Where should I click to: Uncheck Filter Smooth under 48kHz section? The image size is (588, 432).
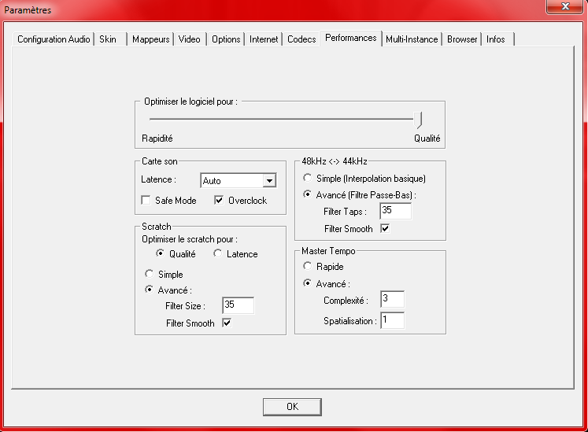click(x=385, y=229)
